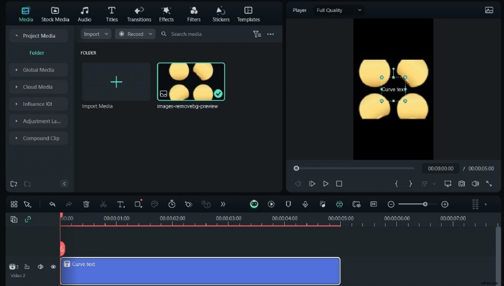Open the speed stopwatch tool
504x286 pixels.
(171, 204)
